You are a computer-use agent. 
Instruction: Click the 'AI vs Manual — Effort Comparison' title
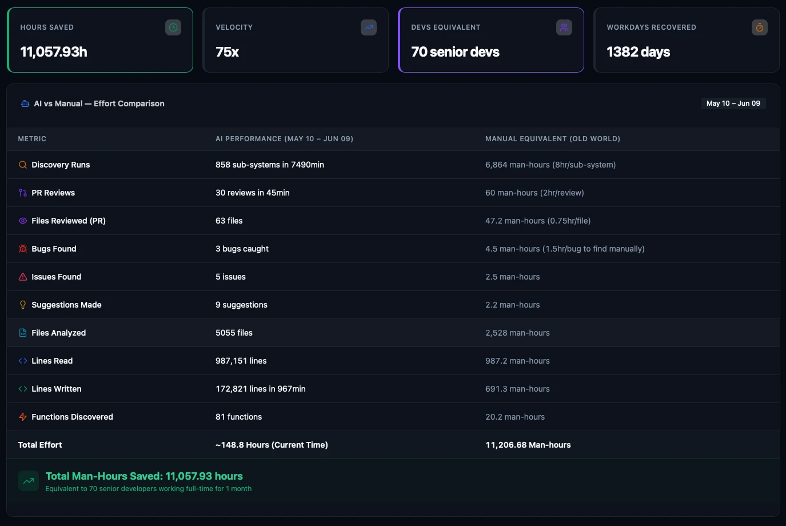click(99, 103)
